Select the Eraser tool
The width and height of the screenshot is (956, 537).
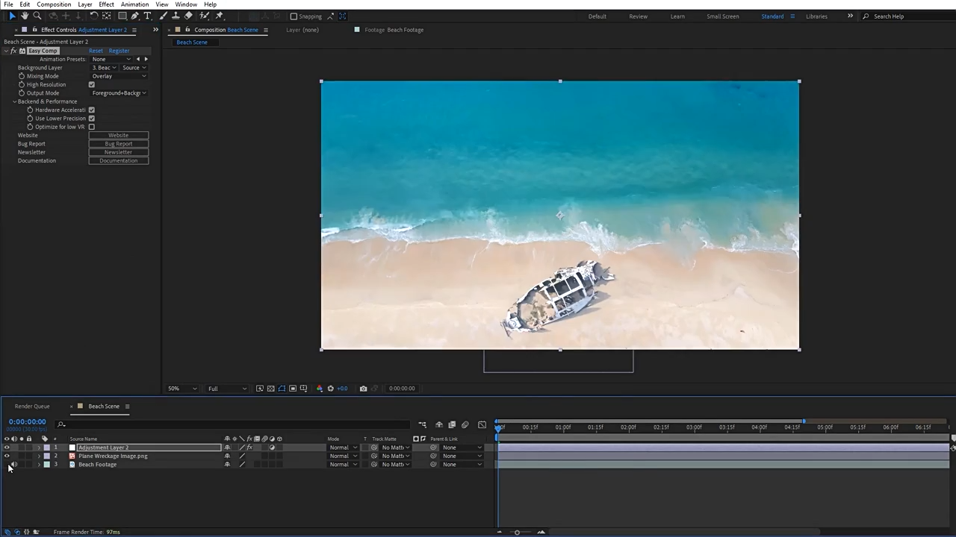[x=188, y=16]
